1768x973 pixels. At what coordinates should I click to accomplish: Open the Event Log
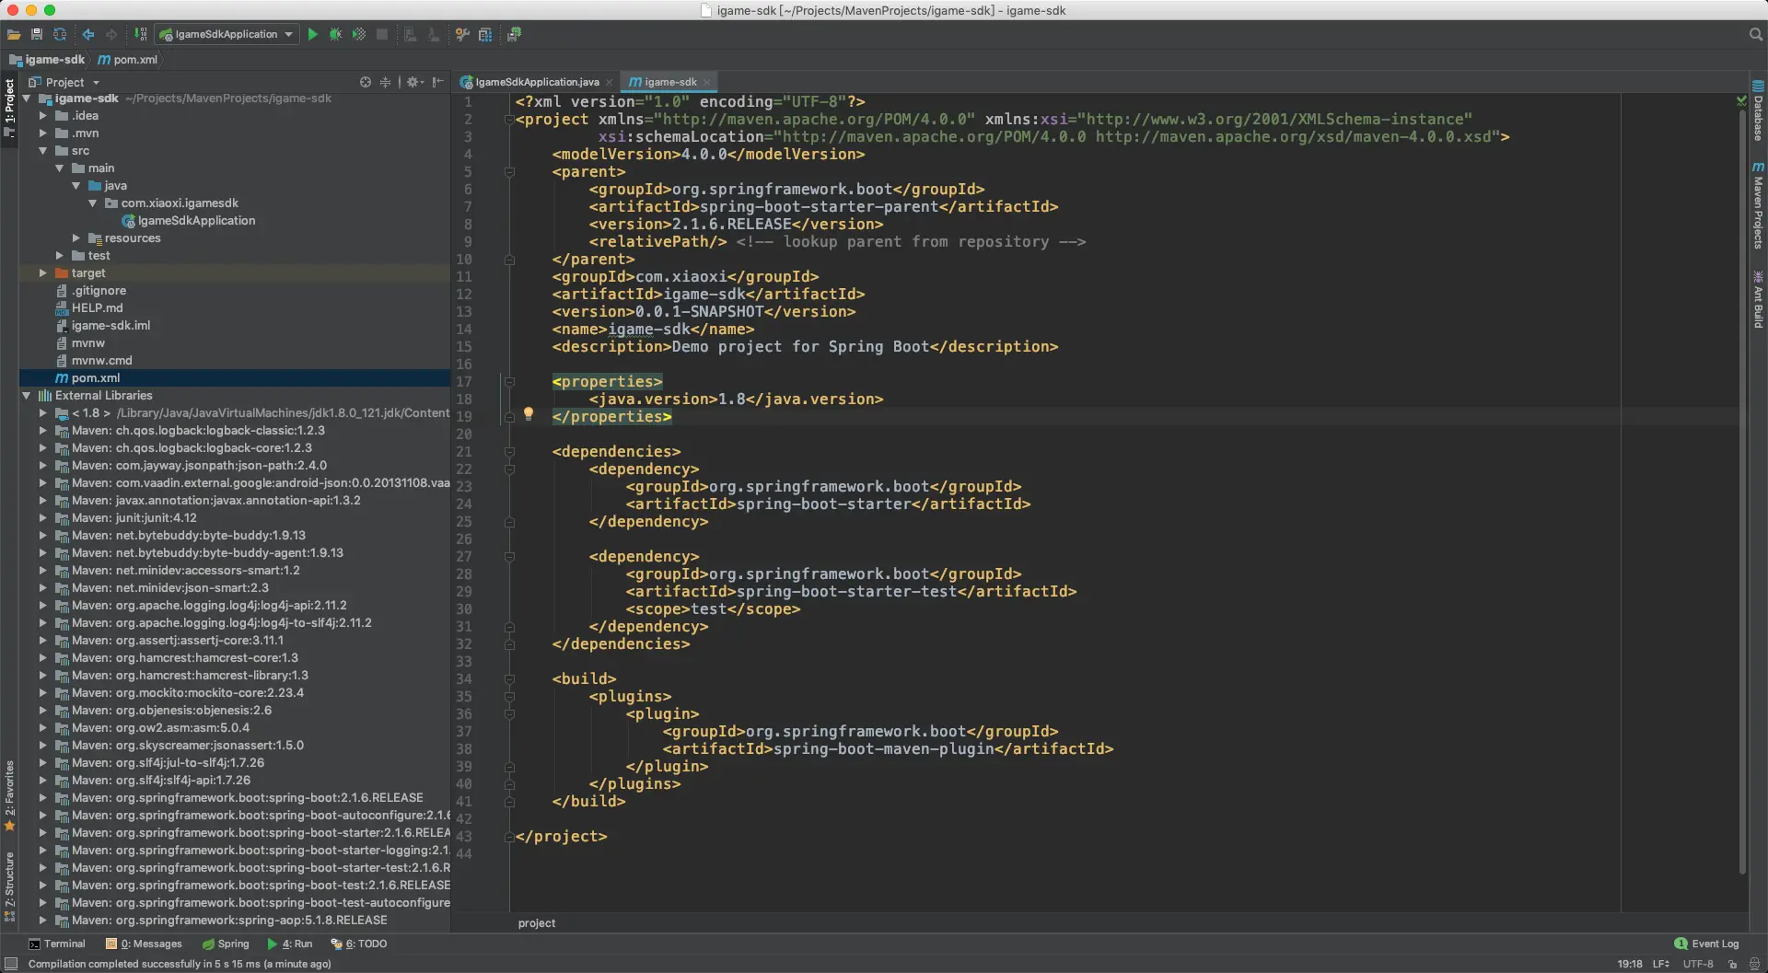tap(1706, 944)
